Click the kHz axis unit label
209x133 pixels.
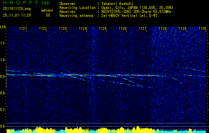3,27
